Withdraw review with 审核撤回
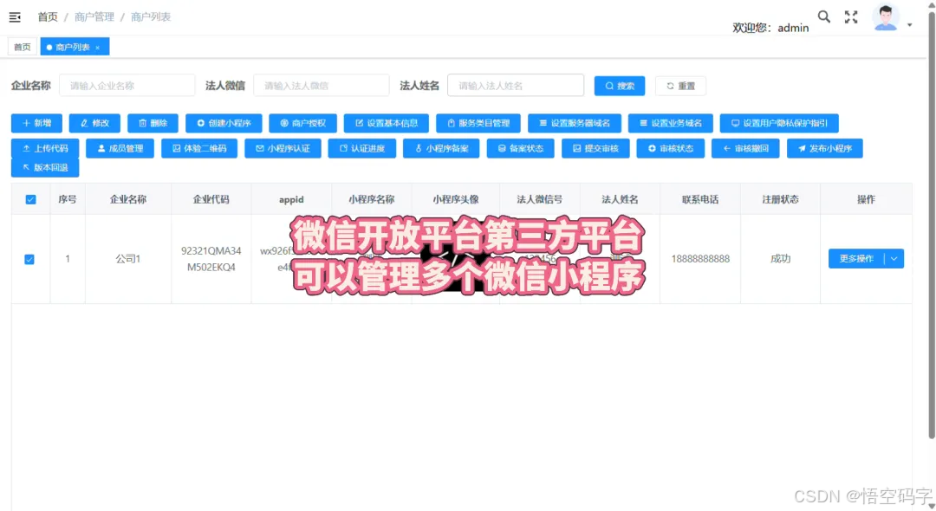936x511 pixels. [x=745, y=148]
